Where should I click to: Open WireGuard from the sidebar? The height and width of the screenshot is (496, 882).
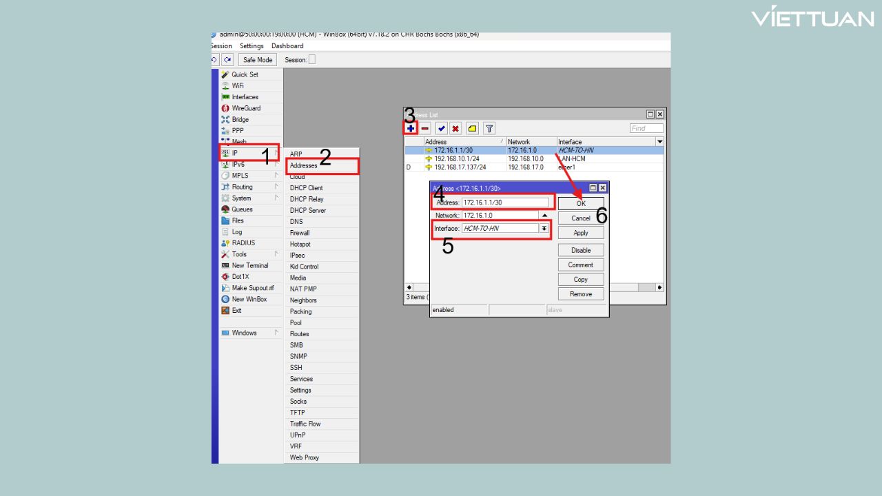(x=246, y=108)
